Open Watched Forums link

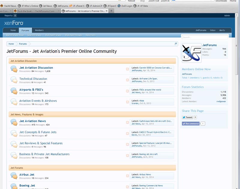pyautogui.click(x=53, y=35)
